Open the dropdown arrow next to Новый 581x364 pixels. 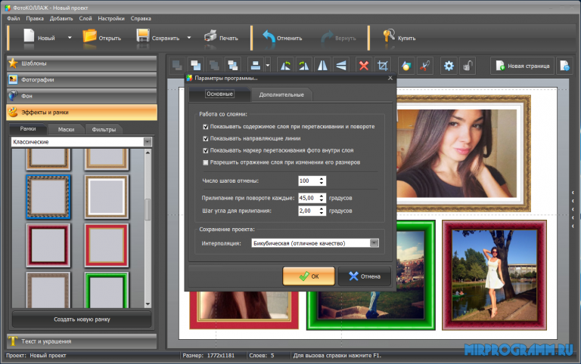pos(70,37)
